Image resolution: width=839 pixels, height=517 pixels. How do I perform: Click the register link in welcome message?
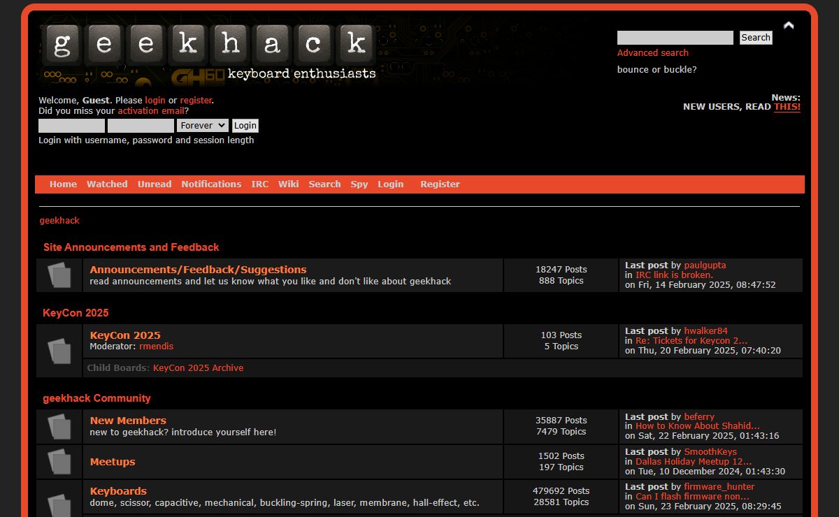point(196,101)
